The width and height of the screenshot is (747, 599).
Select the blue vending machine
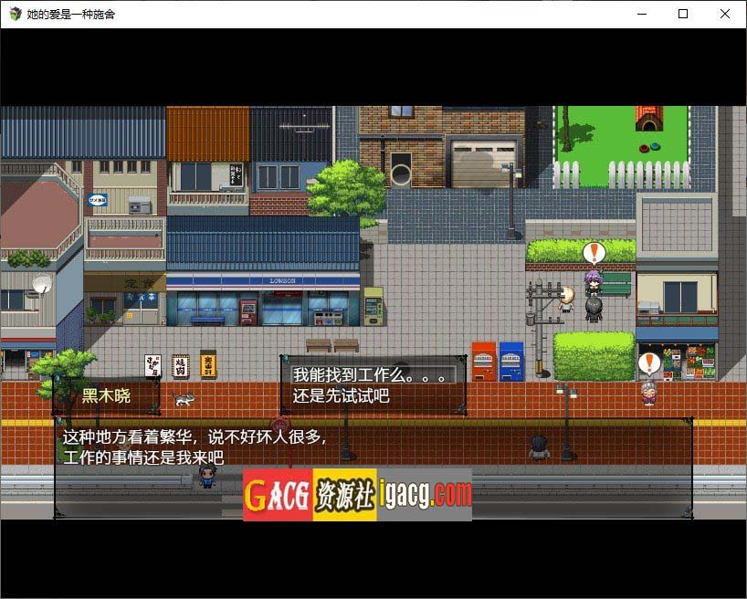[x=511, y=362]
